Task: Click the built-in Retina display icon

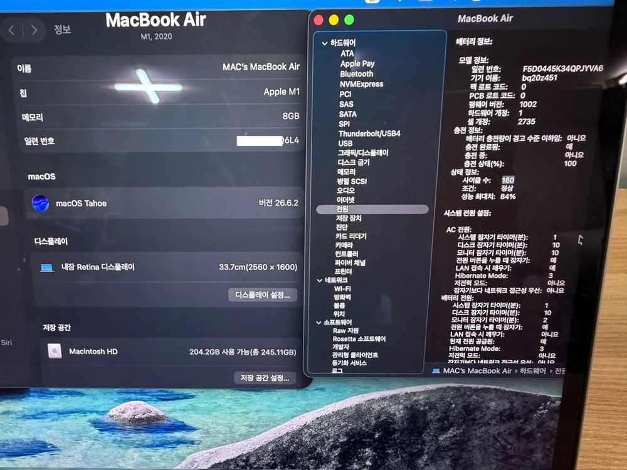Action: 47,268
